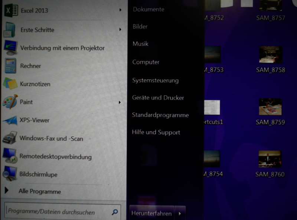This screenshot has height=220, width=297.
Task: Open Systemsteuerung
Action: (x=155, y=81)
